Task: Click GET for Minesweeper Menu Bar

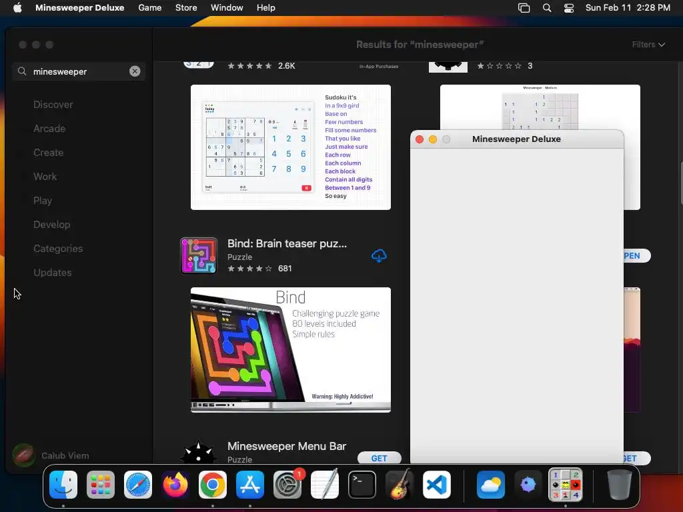Action: point(379,458)
